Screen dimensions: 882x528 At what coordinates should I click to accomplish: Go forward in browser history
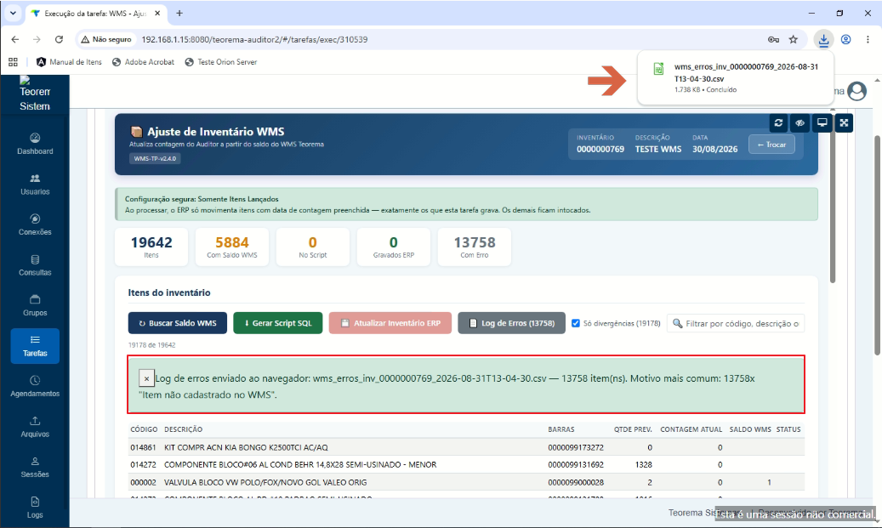tap(37, 39)
